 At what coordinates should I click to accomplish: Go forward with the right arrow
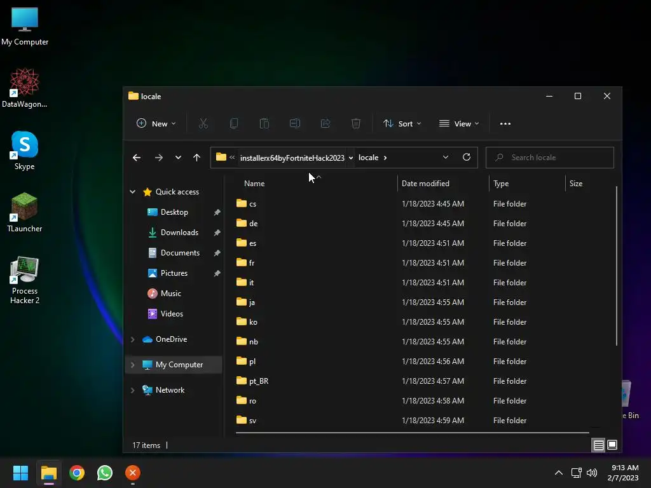pos(158,158)
